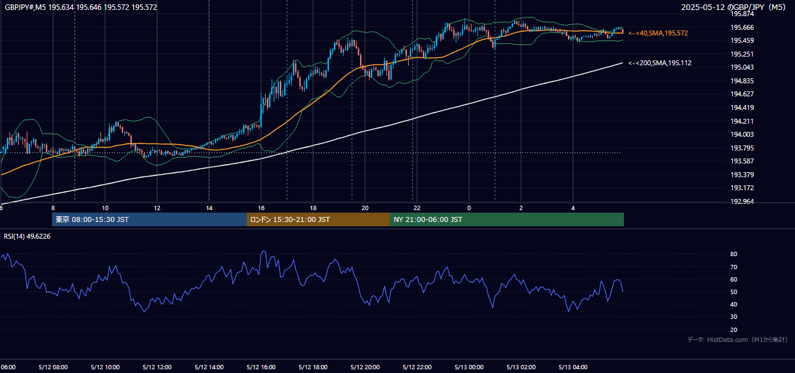795x373 pixels.
Task: Click the orange 40 SMA 195.572 label
Action: click(658, 33)
